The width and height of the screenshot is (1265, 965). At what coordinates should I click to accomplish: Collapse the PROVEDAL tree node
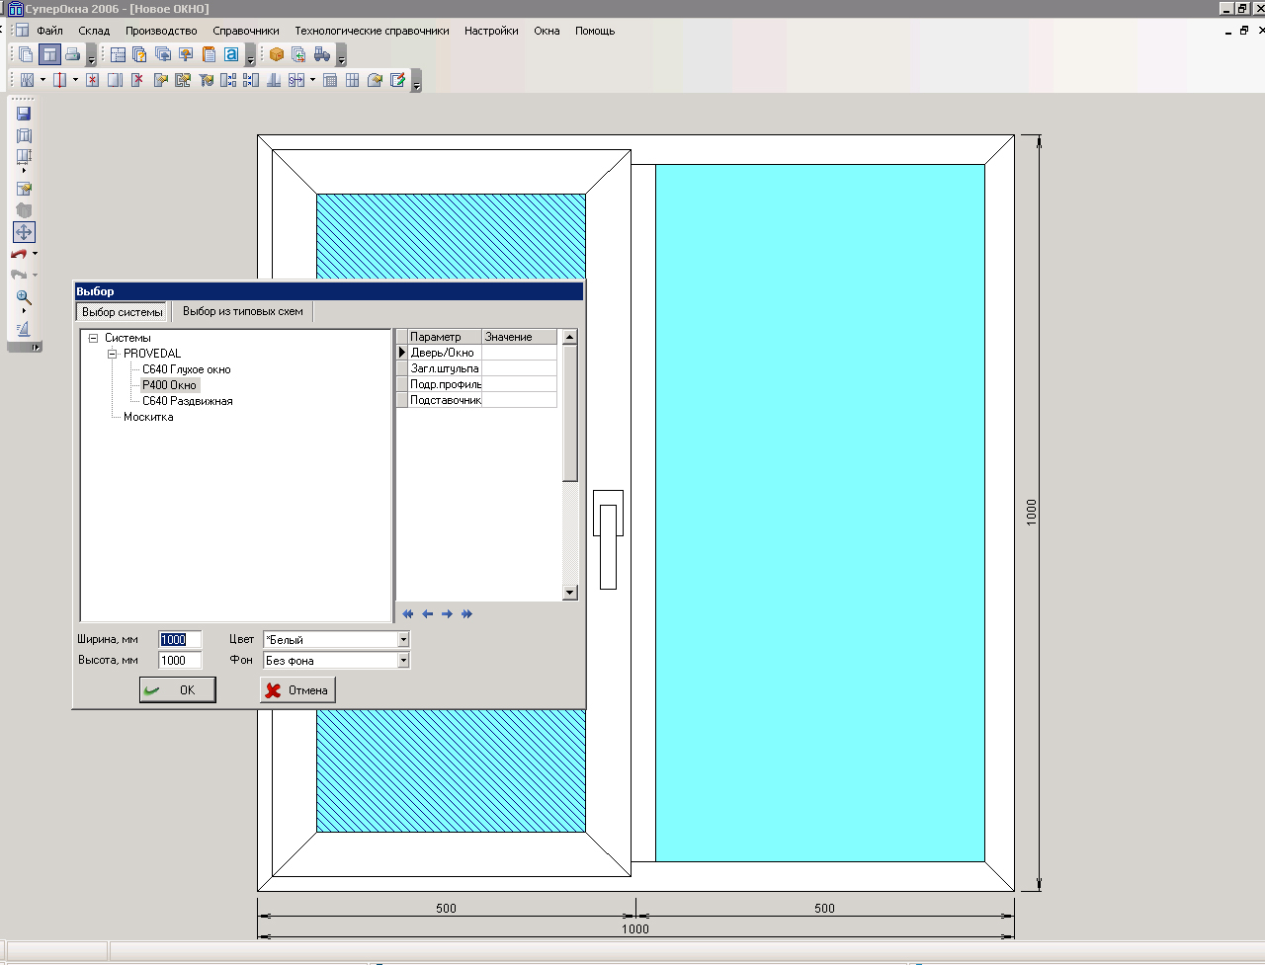[113, 354]
